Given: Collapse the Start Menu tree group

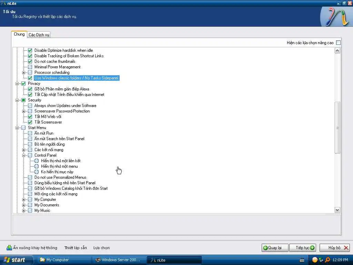Looking at the screenshot, I should [x=17, y=128].
